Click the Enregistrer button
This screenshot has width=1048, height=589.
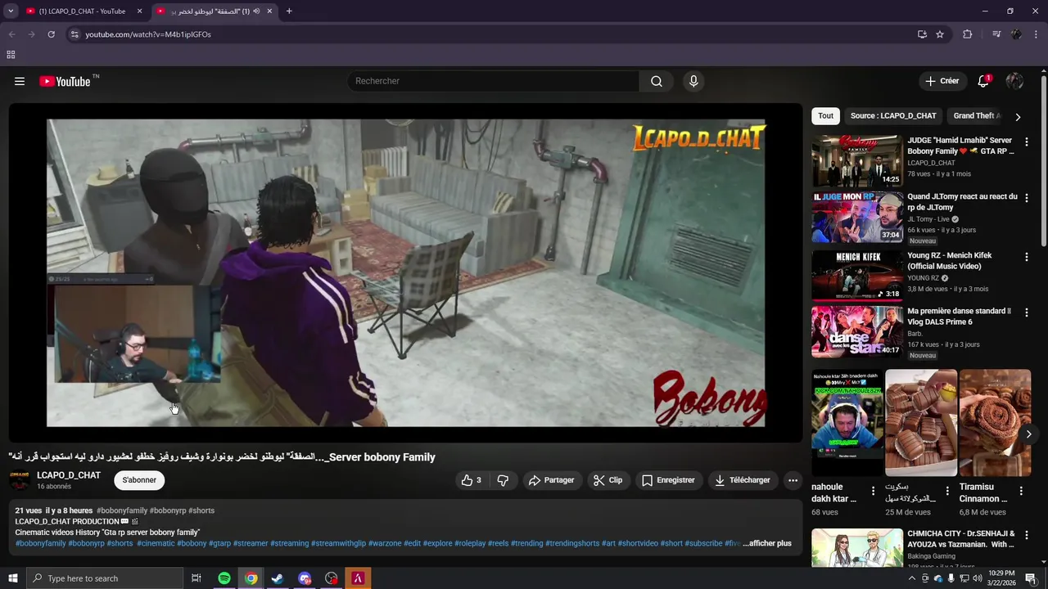[x=668, y=480]
